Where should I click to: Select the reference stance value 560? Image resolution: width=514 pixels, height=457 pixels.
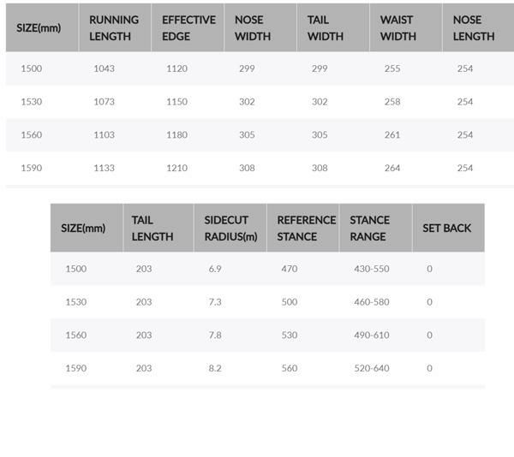289,369
